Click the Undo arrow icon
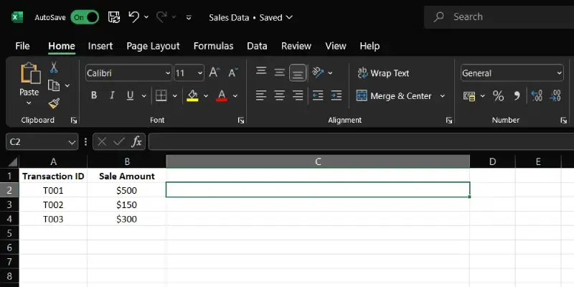Image resolution: width=574 pixels, height=287 pixels. (133, 17)
